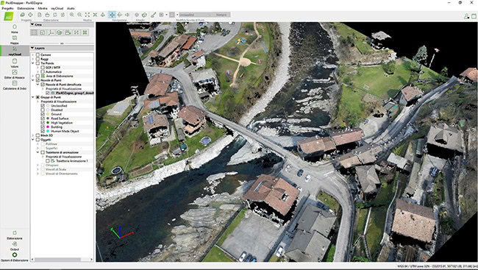Open the Editor di Mosaico view
Screen dimensions: 478x270
point(14,74)
